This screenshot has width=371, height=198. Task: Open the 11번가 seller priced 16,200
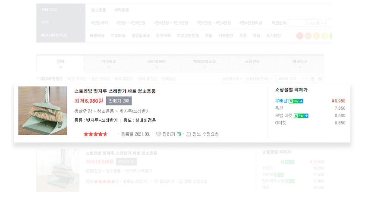pos(268,168)
